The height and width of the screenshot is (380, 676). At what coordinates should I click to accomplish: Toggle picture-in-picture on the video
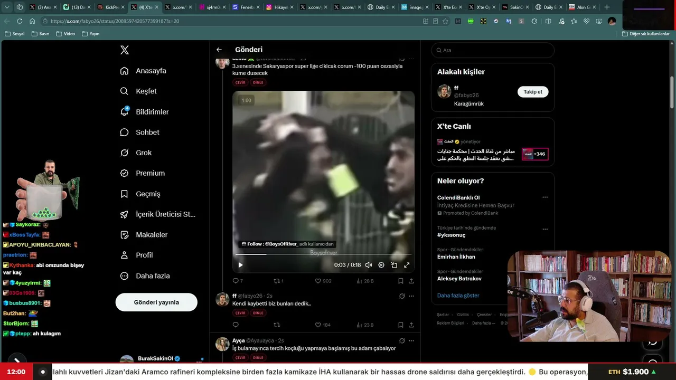(x=394, y=265)
